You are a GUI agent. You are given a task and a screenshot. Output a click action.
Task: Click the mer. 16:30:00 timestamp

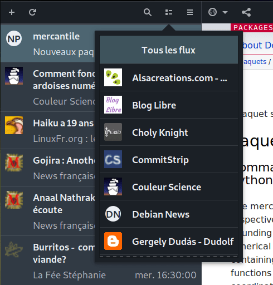[165, 275]
